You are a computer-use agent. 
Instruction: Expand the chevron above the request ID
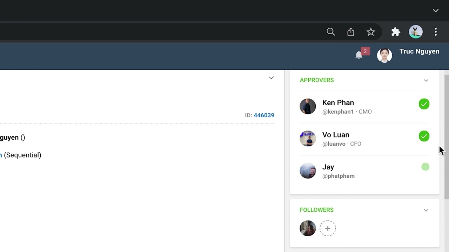click(271, 78)
